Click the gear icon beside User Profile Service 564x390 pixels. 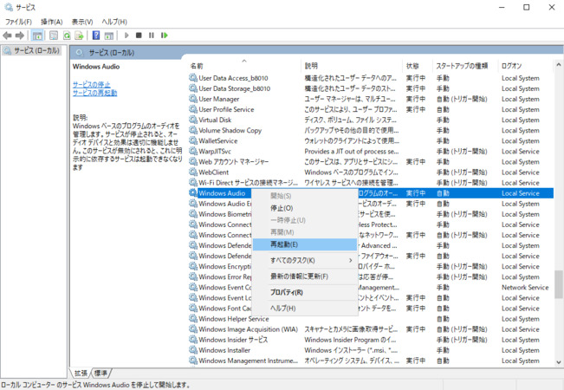click(193, 109)
